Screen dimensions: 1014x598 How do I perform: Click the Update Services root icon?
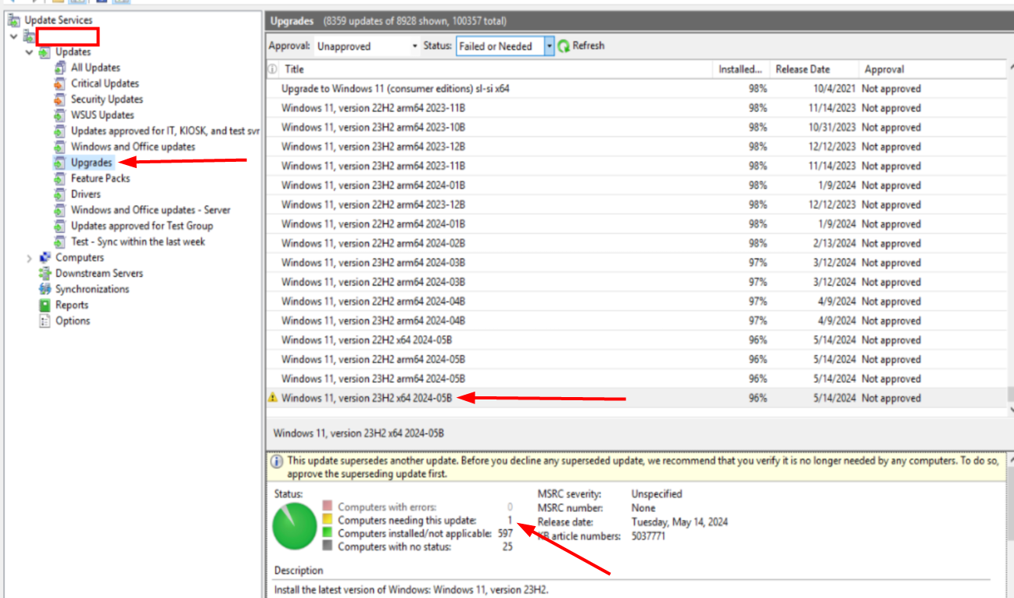click(x=14, y=20)
